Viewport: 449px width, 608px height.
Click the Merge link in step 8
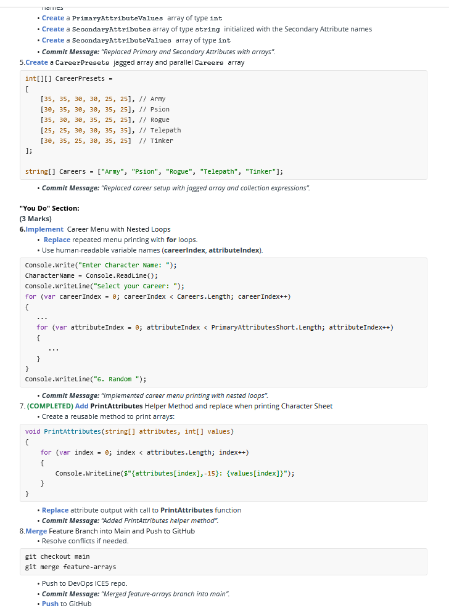(36, 531)
